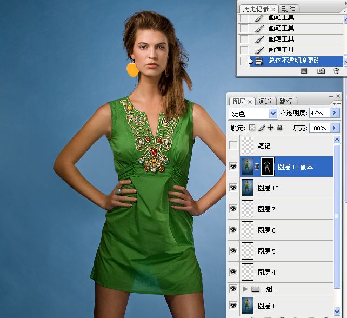Viewport: 347px width, 318px height.
Task: Hide the 组 1 group eye
Action: (233, 289)
